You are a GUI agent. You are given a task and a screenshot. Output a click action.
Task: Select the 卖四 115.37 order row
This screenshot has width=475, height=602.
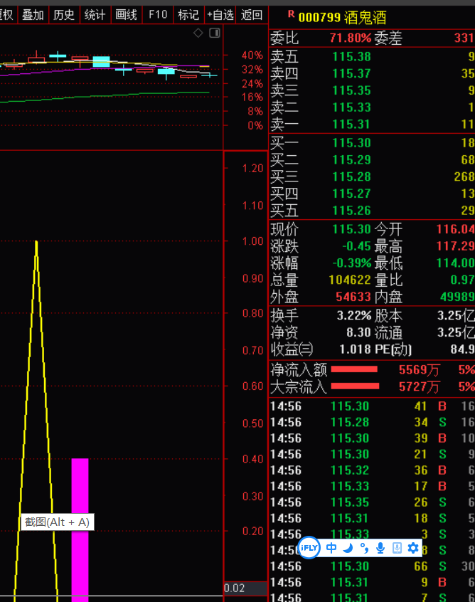(372, 73)
